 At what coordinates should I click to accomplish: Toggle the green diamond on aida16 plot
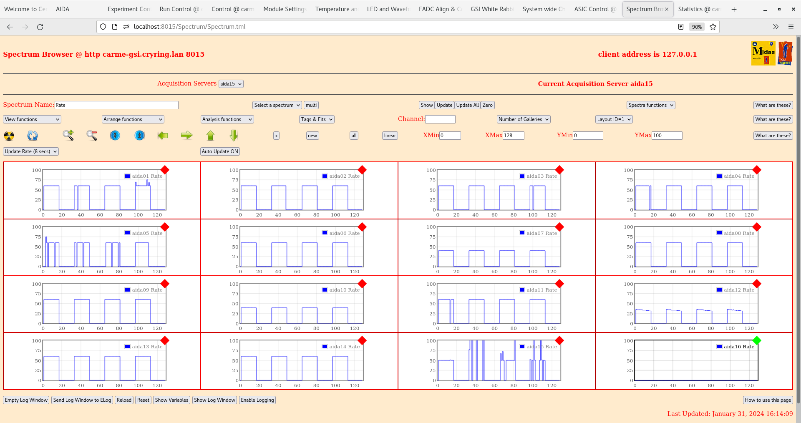click(x=757, y=340)
